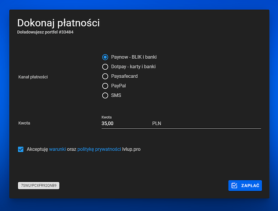Click the 7SWLYPCXFR92QNB9 code chip
The width and height of the screenshot is (278, 211).
(38, 186)
